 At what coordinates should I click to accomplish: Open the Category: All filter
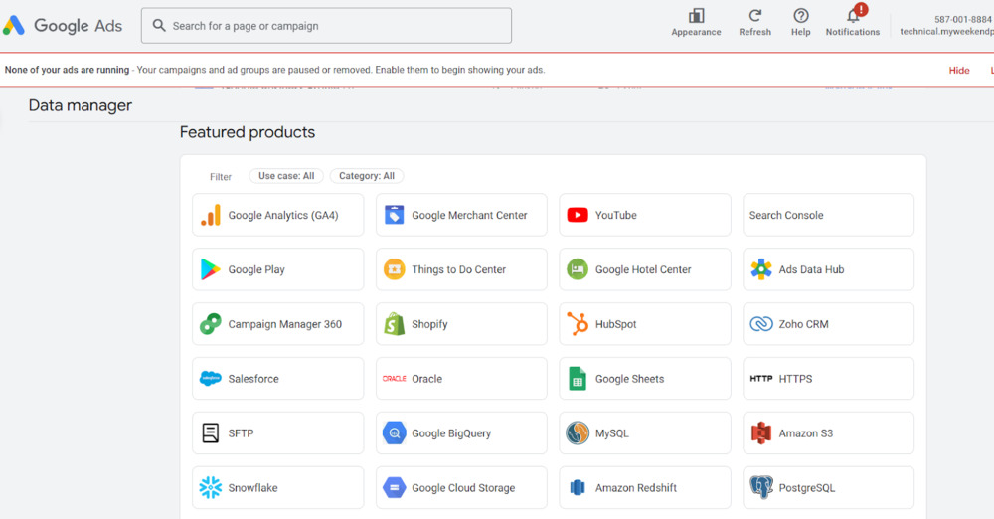[367, 176]
